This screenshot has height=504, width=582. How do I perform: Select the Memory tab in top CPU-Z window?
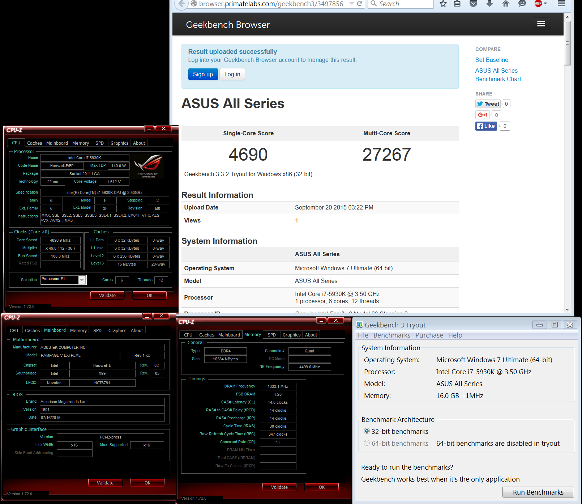[x=80, y=143]
